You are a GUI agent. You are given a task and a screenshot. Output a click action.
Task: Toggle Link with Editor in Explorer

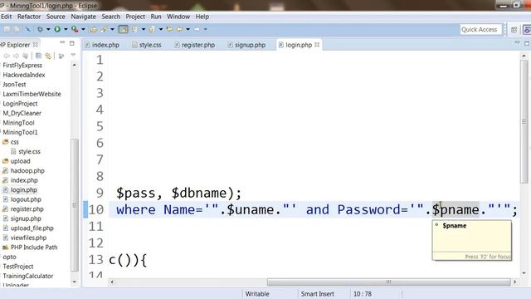tap(48, 56)
